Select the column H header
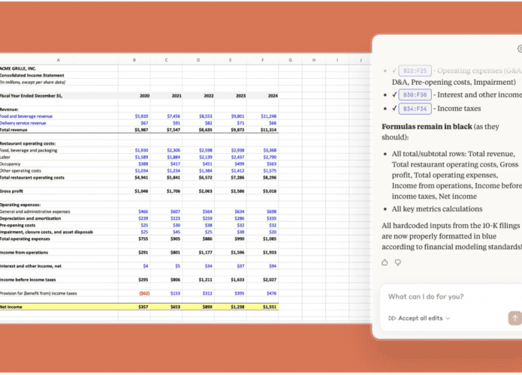 [x=313, y=59]
